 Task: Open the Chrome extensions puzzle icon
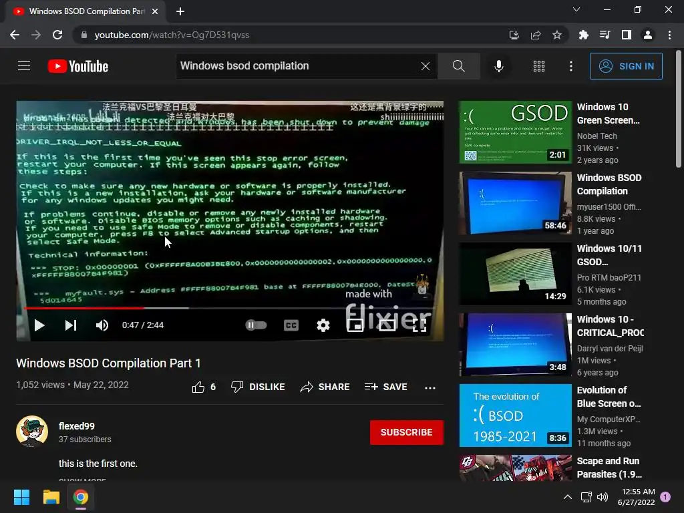tap(583, 35)
